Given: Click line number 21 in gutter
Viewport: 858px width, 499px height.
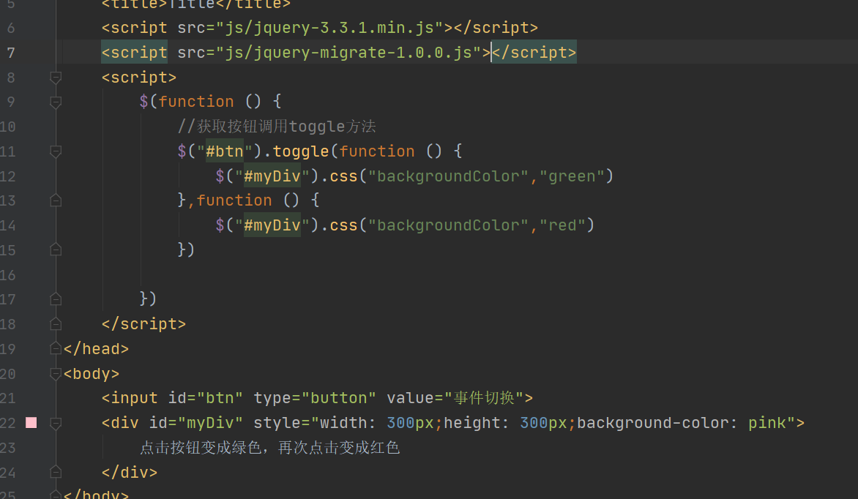Looking at the screenshot, I should (x=7, y=398).
